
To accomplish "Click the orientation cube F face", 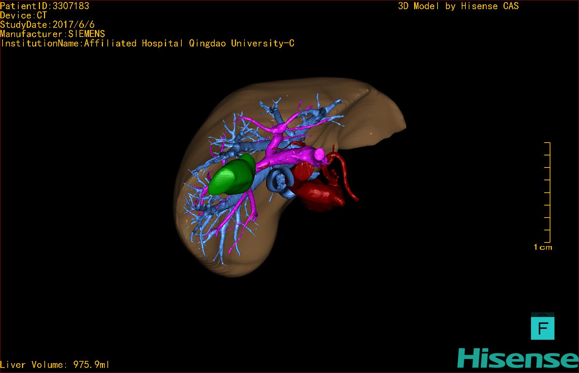I will (x=542, y=328).
